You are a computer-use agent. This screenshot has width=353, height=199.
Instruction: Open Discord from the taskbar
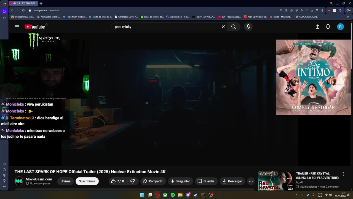pyautogui.click(x=188, y=195)
